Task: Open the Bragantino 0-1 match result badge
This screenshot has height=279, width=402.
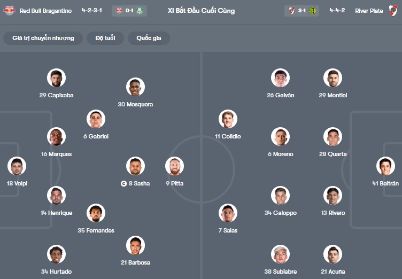Action: coord(129,11)
